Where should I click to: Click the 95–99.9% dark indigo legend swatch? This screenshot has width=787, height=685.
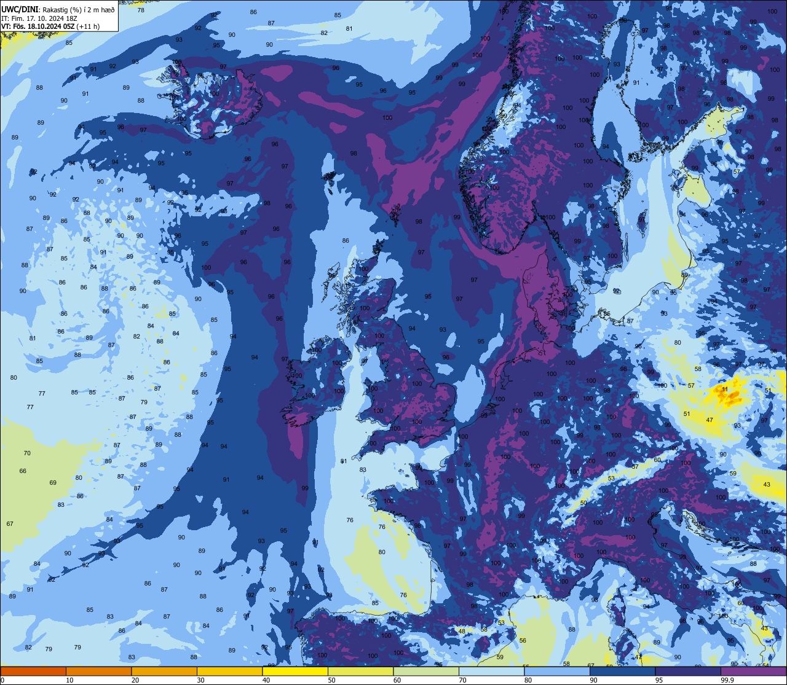(x=688, y=671)
